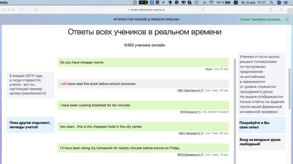Open student link 5310 Анна М 11
This screenshot has width=293, height=164.
pyautogui.click(x=190, y=112)
